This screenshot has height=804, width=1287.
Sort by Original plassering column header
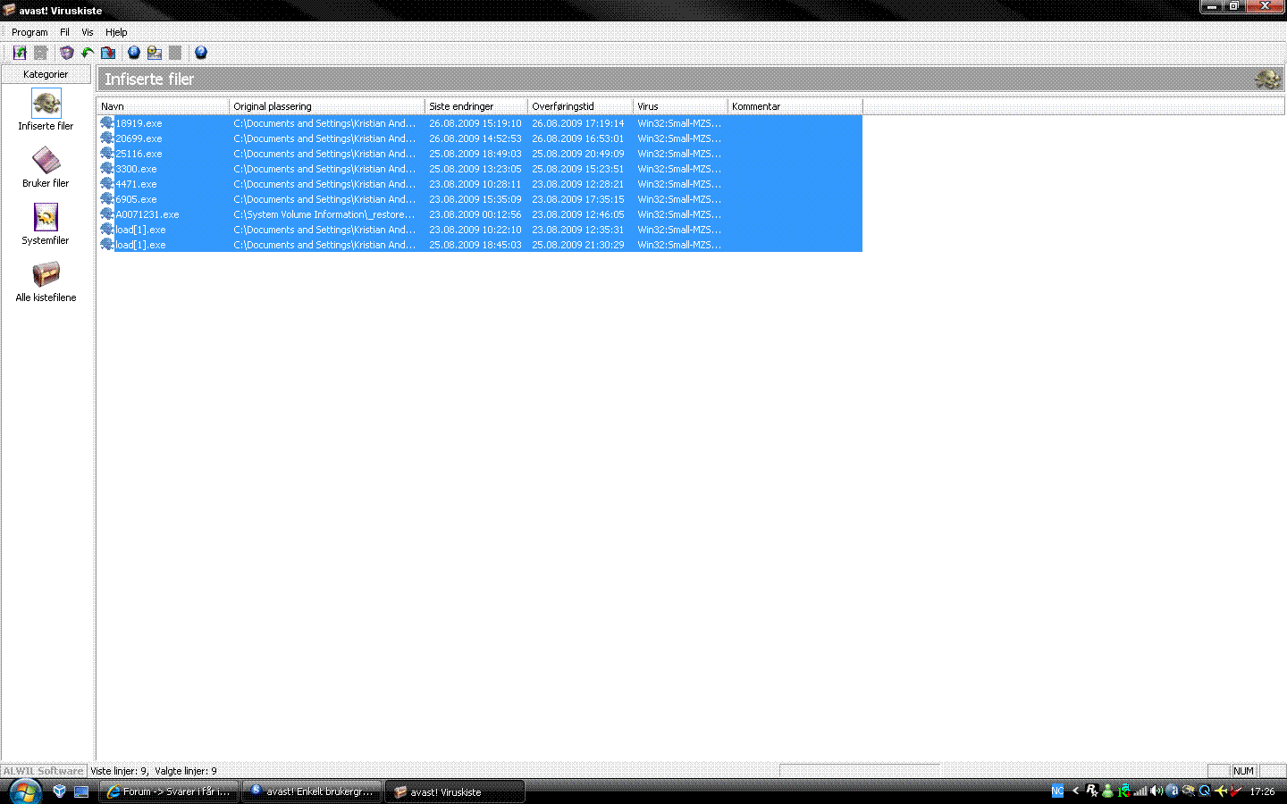[x=327, y=106]
